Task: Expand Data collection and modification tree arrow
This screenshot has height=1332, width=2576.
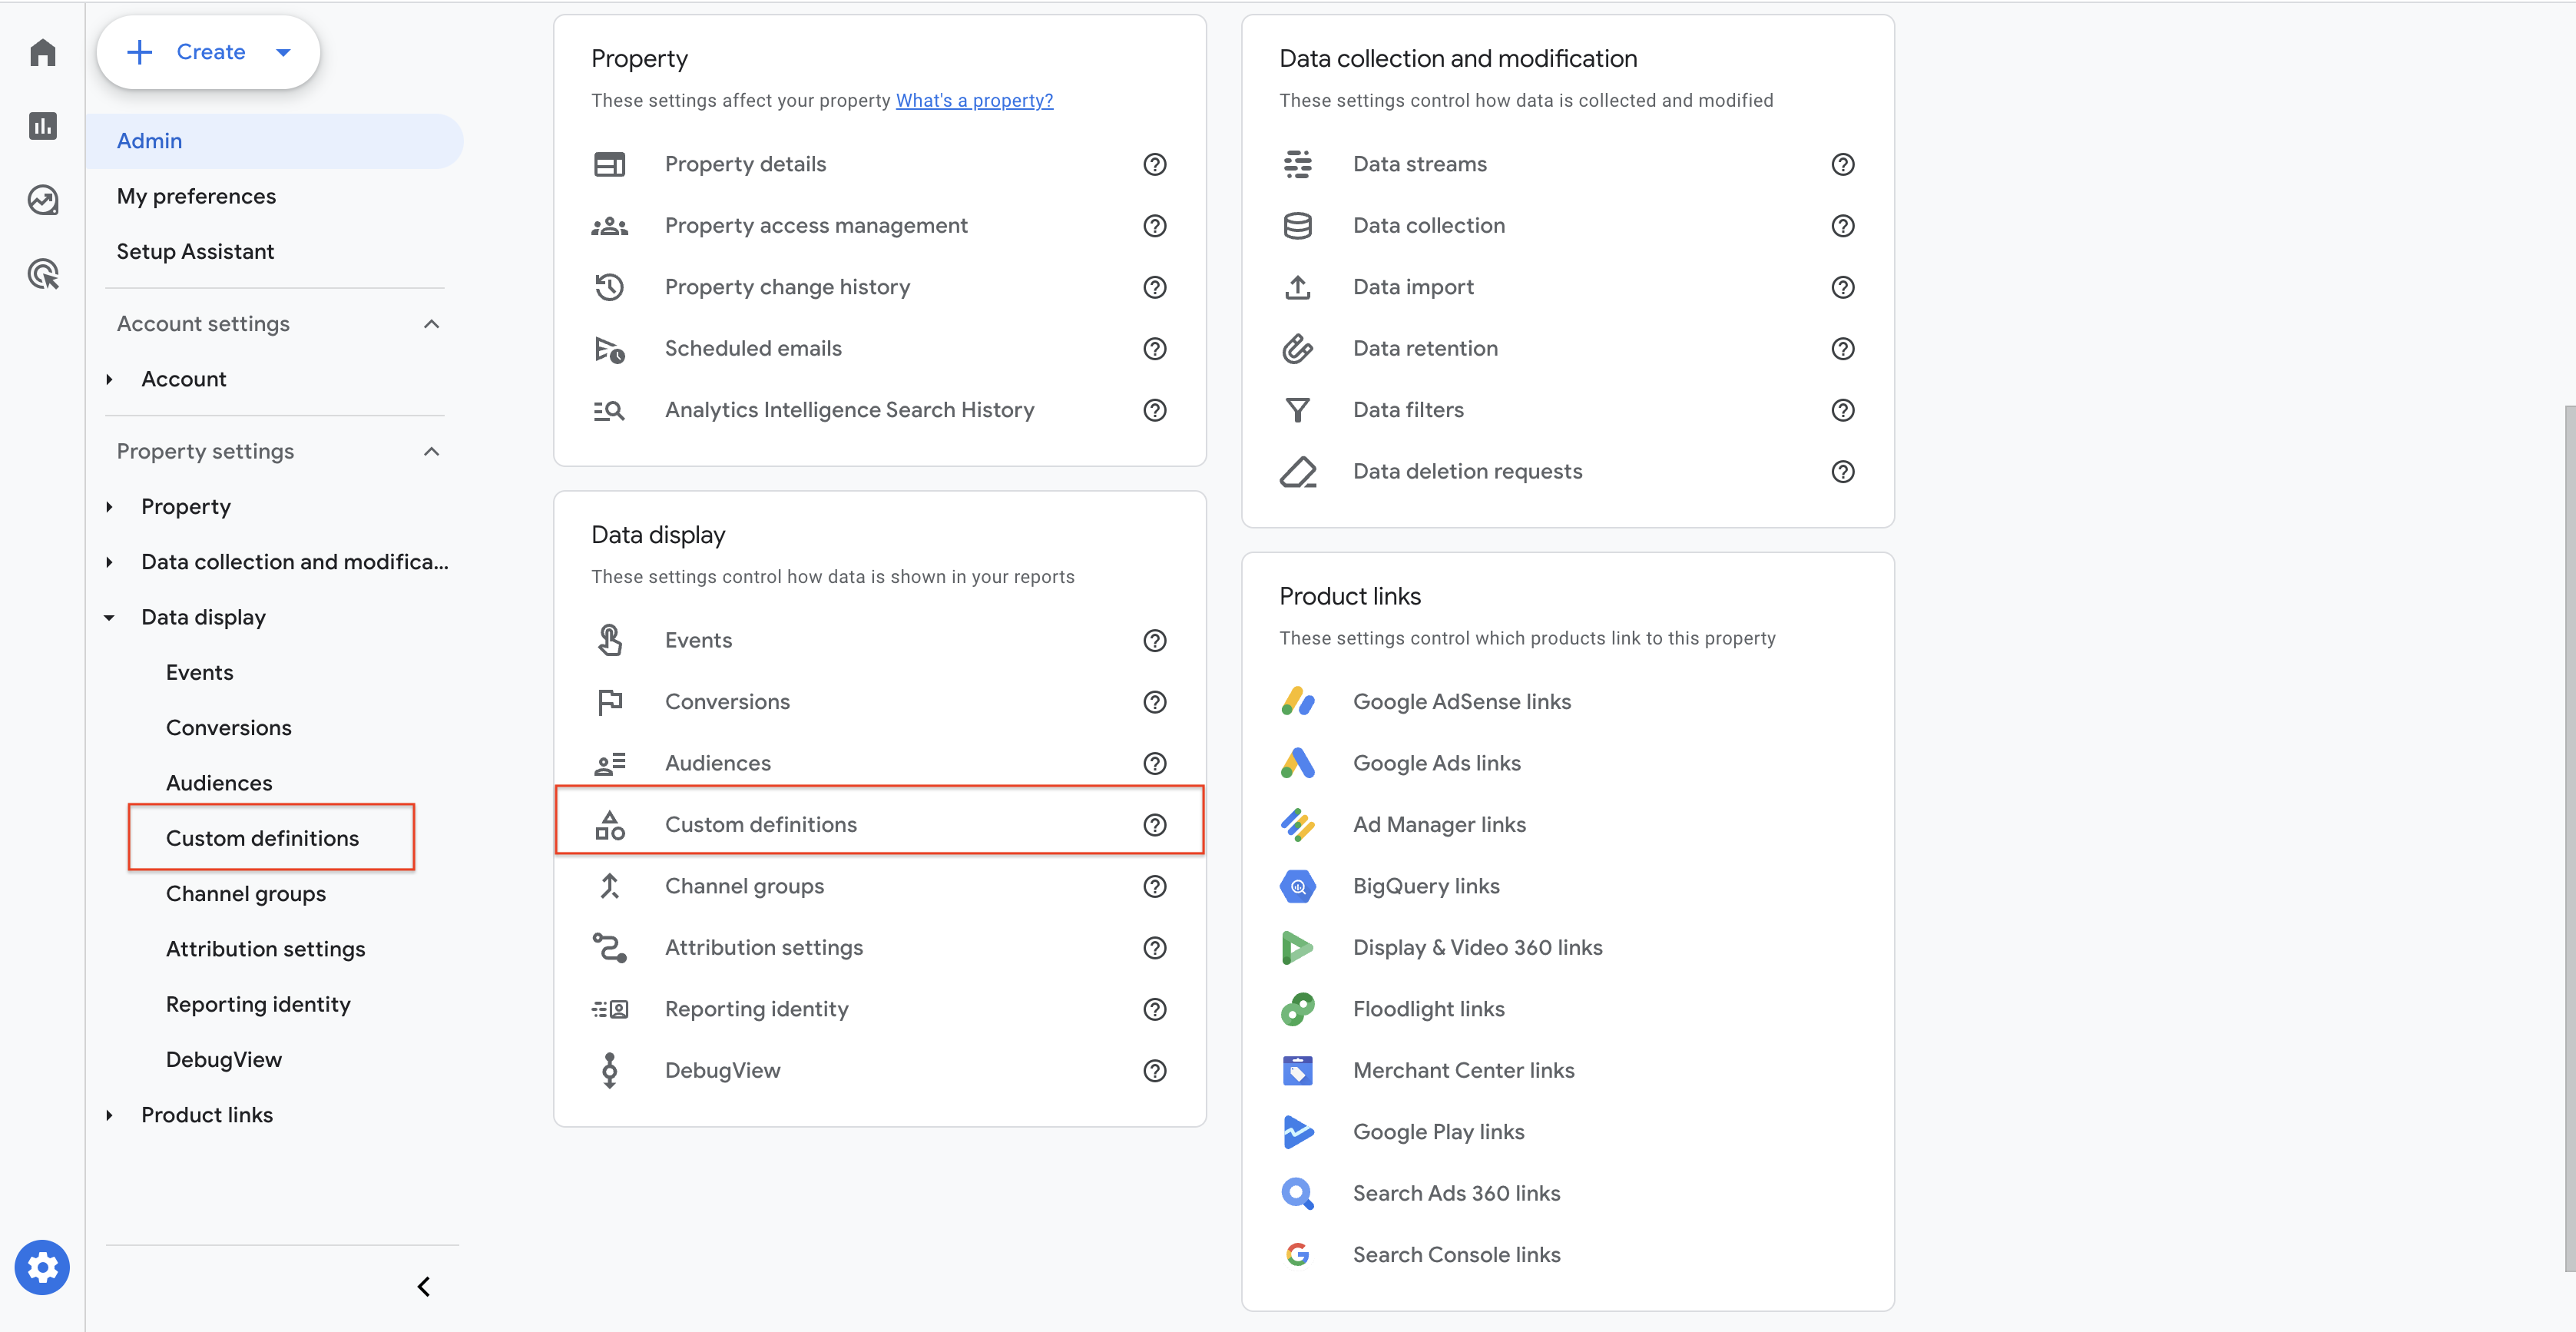Action: click(109, 562)
